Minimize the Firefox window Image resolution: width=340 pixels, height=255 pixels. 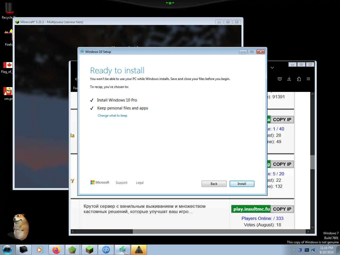point(292,65)
